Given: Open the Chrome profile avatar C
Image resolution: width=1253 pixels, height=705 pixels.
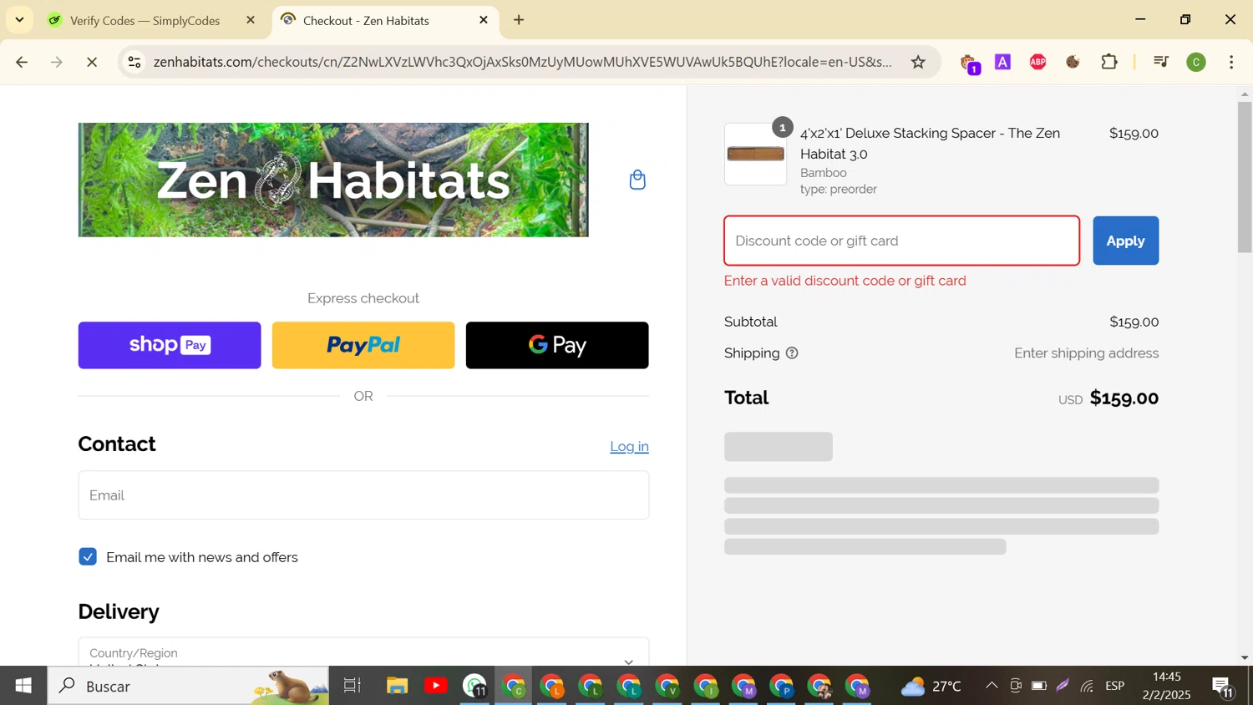Looking at the screenshot, I should click(1196, 62).
